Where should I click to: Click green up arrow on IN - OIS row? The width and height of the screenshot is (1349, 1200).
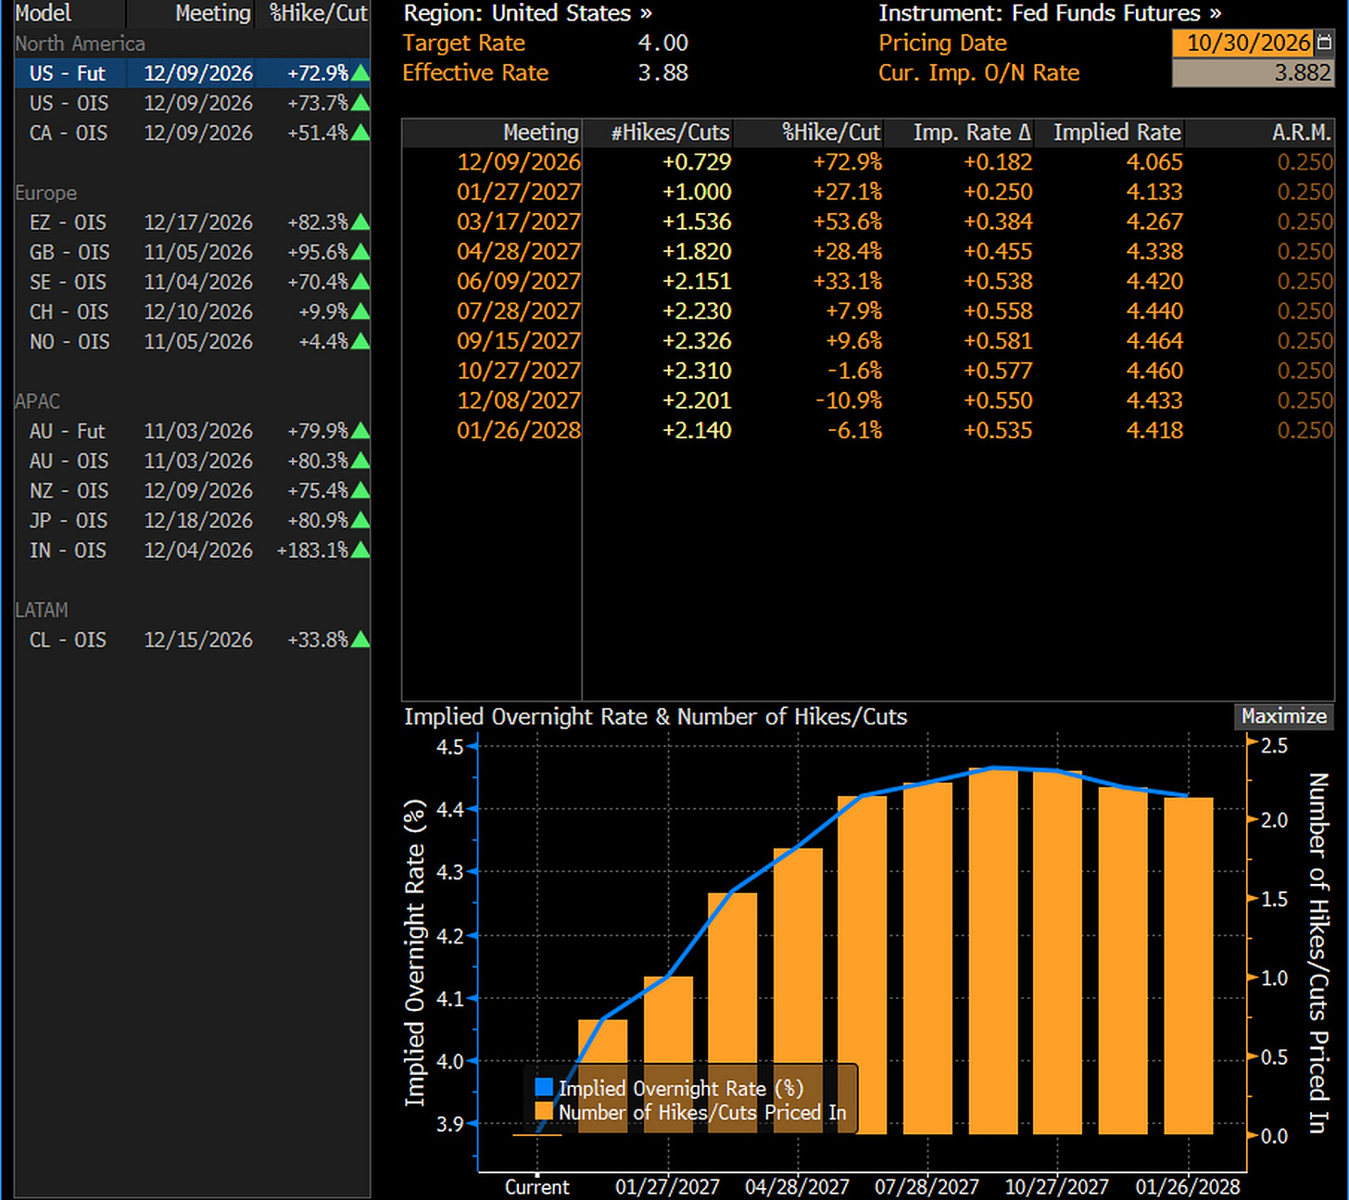point(360,550)
